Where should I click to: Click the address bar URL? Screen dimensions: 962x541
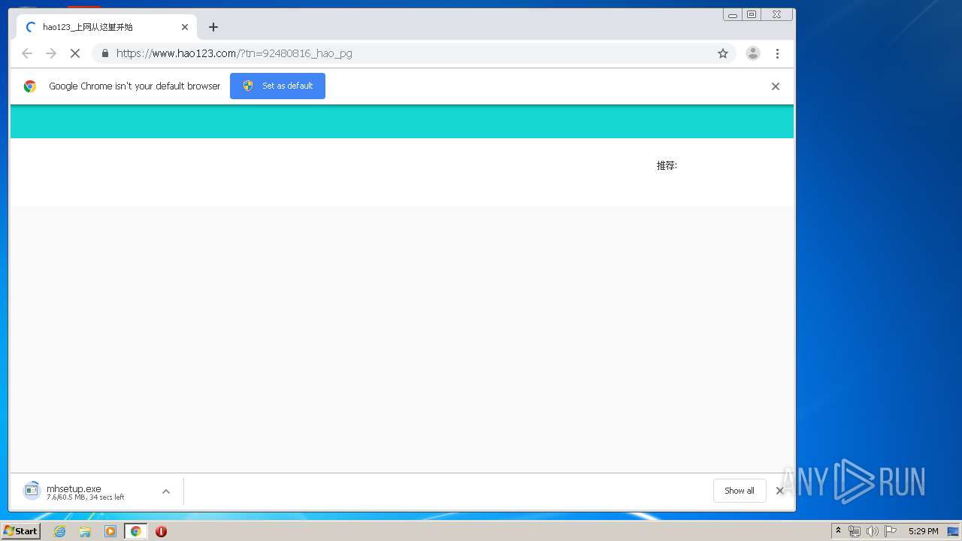(x=234, y=53)
